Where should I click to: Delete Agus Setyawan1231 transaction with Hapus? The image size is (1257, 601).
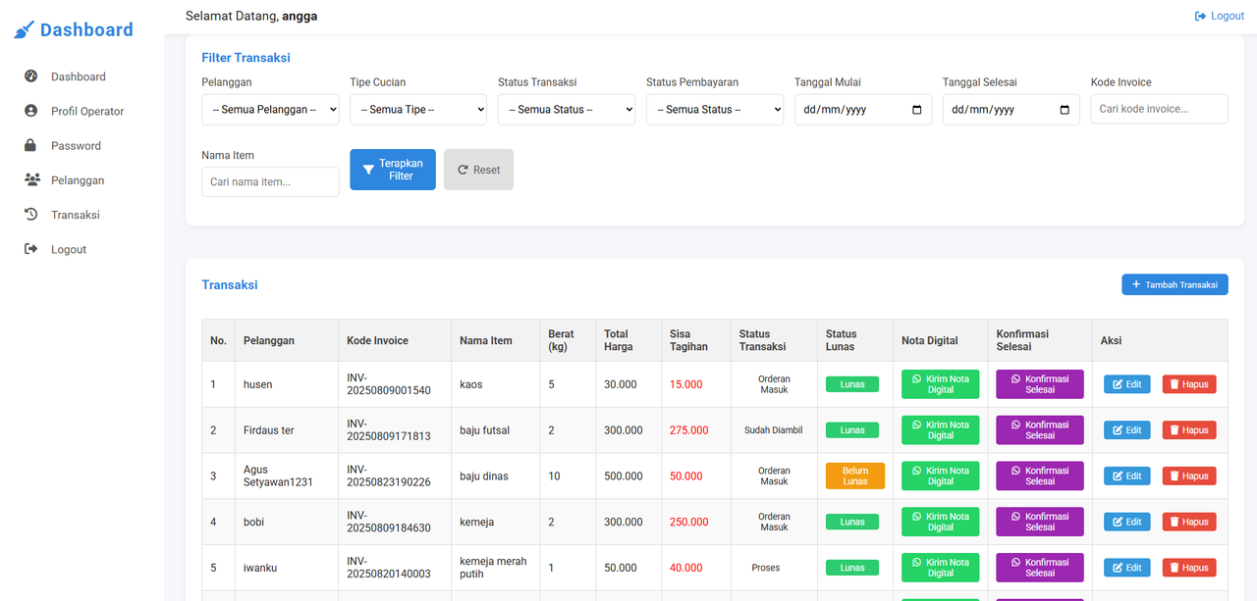click(1189, 476)
